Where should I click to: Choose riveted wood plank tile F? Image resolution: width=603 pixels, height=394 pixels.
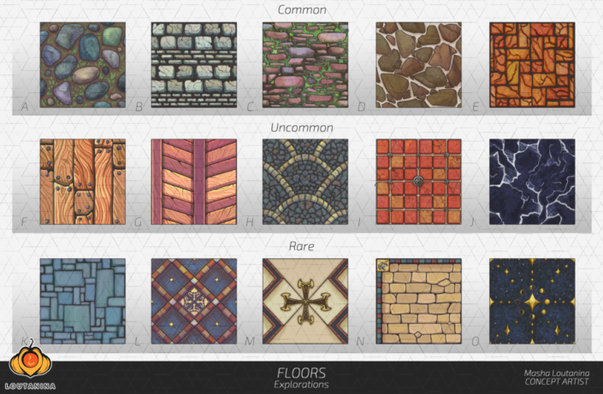(83, 182)
